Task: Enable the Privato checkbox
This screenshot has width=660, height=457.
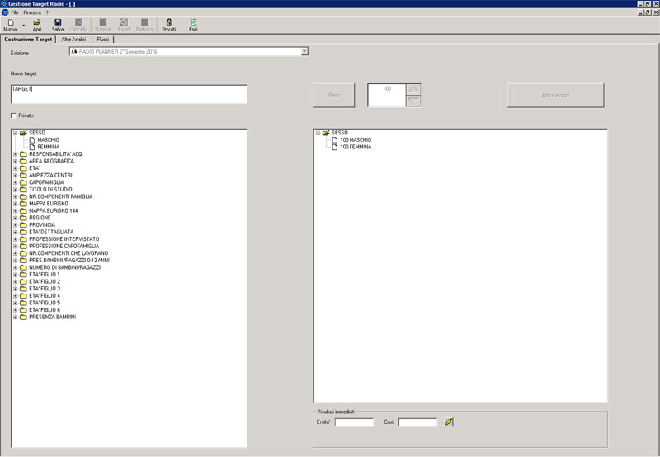Action: click(x=14, y=115)
